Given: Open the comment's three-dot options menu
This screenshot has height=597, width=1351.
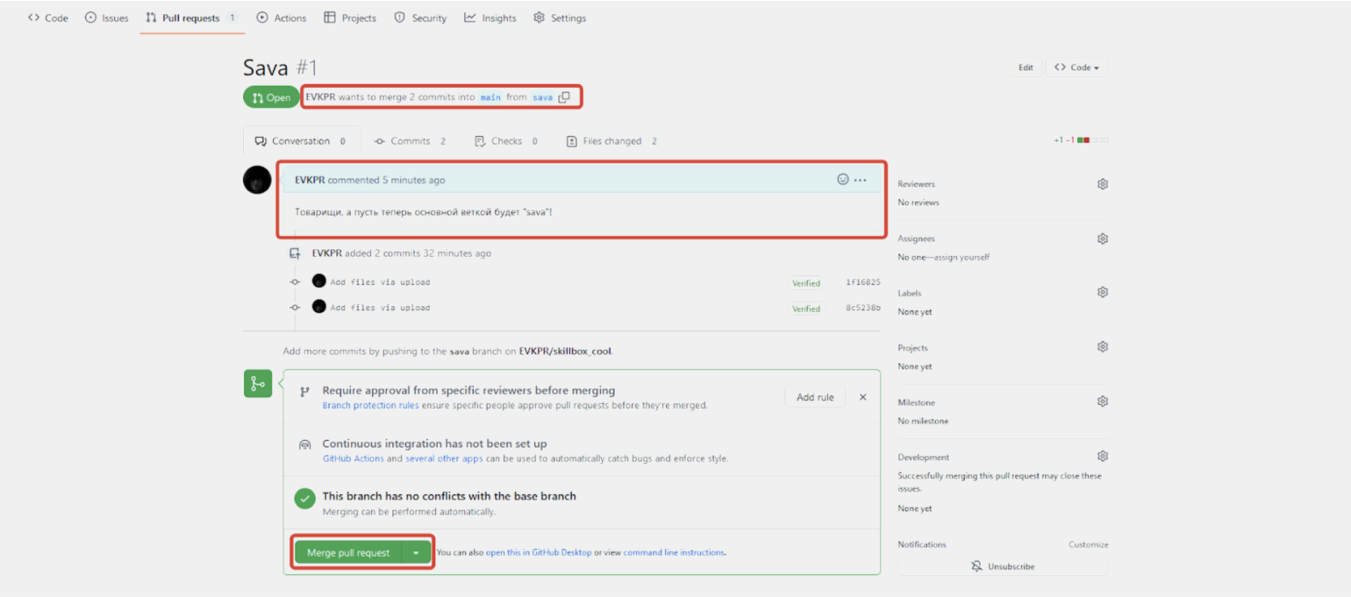Looking at the screenshot, I should pos(861,180).
